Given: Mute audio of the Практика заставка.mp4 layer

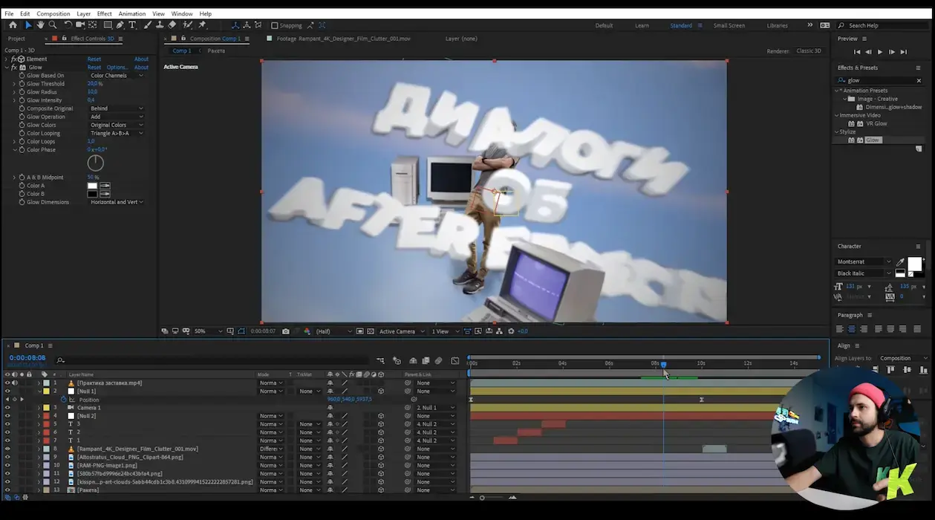Looking at the screenshot, I should click(x=15, y=383).
